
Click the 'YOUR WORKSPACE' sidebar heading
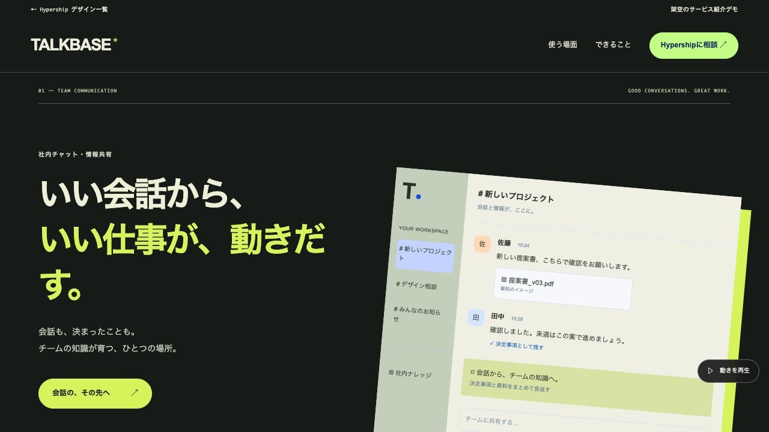click(x=424, y=230)
